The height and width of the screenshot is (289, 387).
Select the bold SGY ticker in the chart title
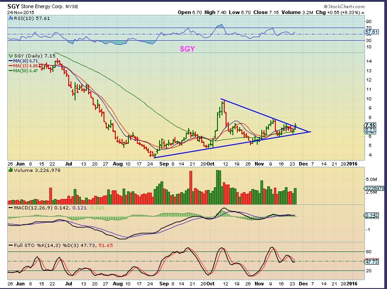point(13,6)
